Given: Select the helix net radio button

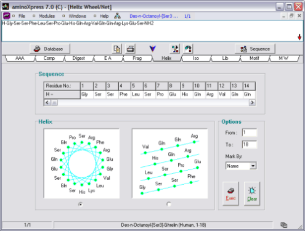Looking at the screenshot, I should coord(169,204).
